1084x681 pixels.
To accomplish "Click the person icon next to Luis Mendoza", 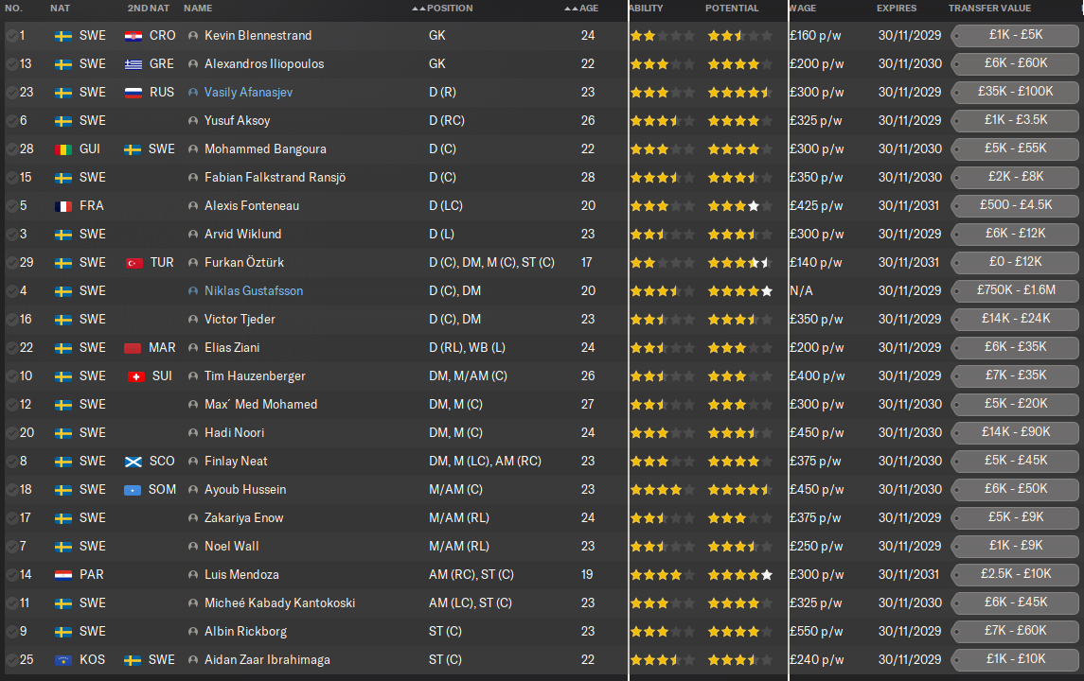I will (193, 575).
